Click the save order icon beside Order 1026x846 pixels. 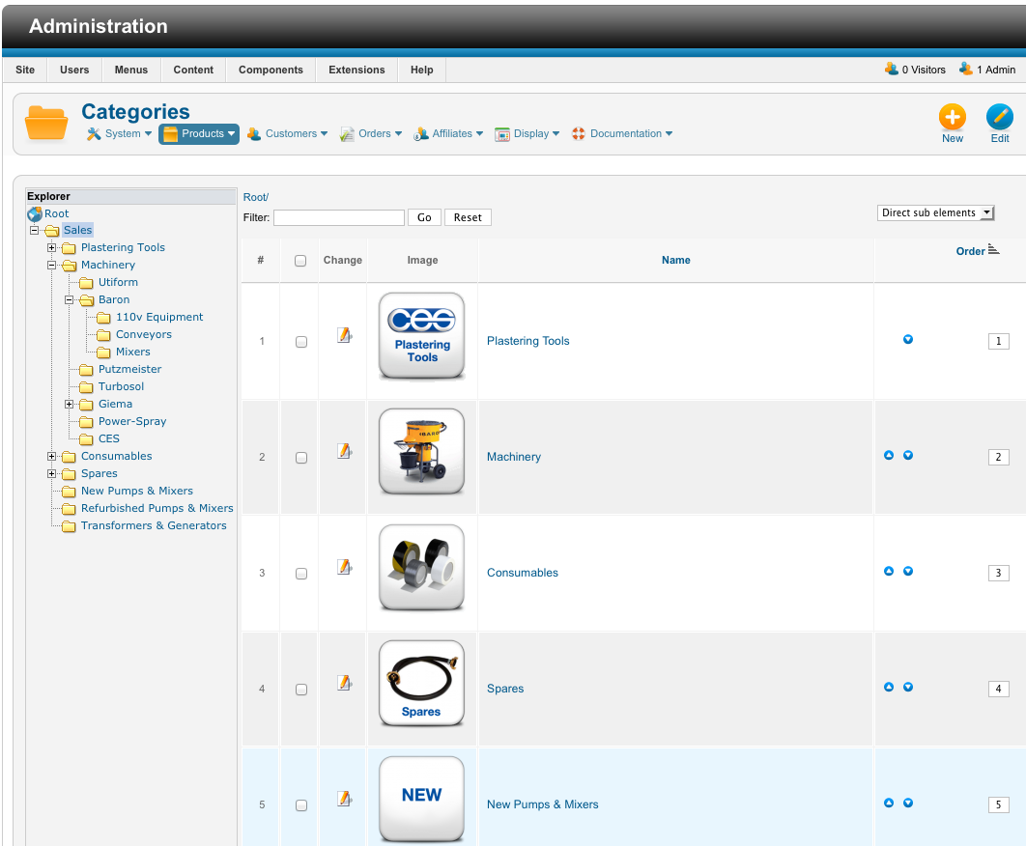point(993,248)
